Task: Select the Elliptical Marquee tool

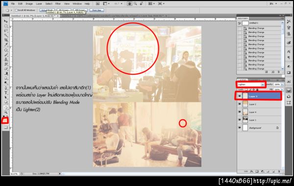Action: click(x=6, y=26)
